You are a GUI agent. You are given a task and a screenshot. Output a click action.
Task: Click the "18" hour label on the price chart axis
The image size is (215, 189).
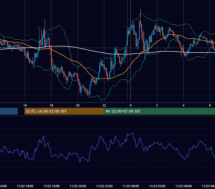tap(52, 106)
